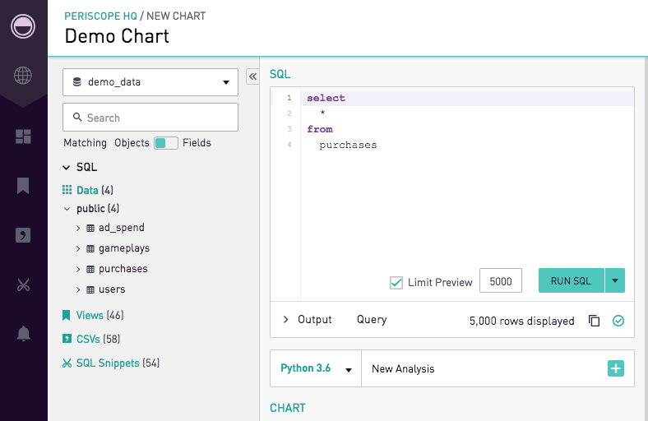
Task: Click the RUN SQL button
Action: pos(572,280)
